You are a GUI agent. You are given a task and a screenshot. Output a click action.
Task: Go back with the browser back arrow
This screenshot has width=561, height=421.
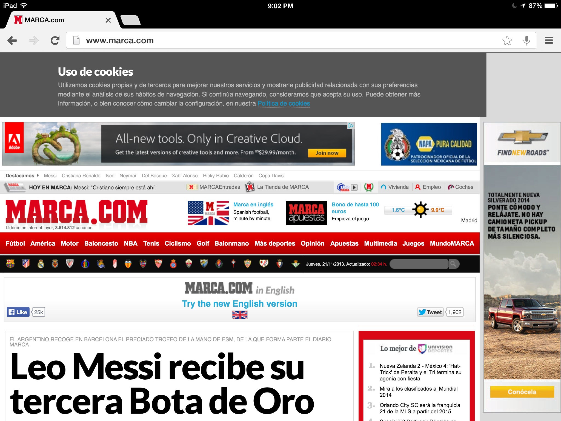coord(12,41)
